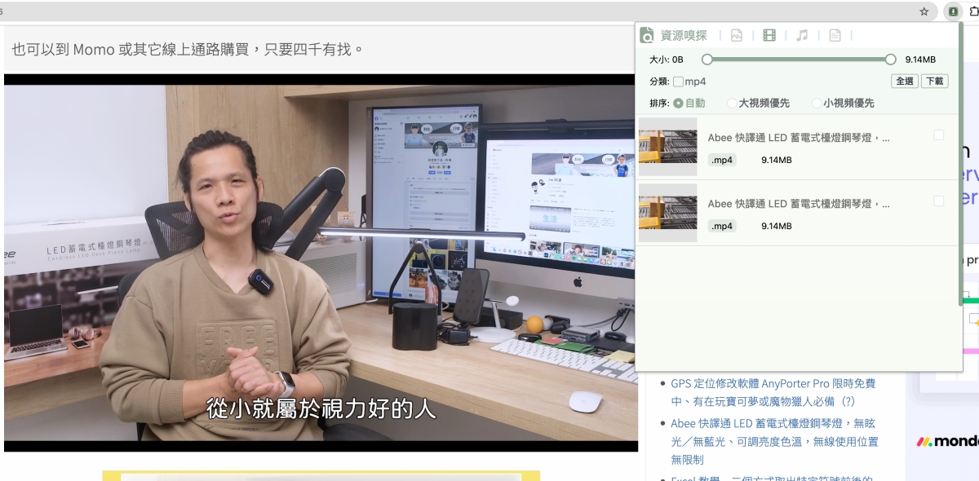
Task: Tick the checkbox for the first video result
Action: tap(938, 135)
